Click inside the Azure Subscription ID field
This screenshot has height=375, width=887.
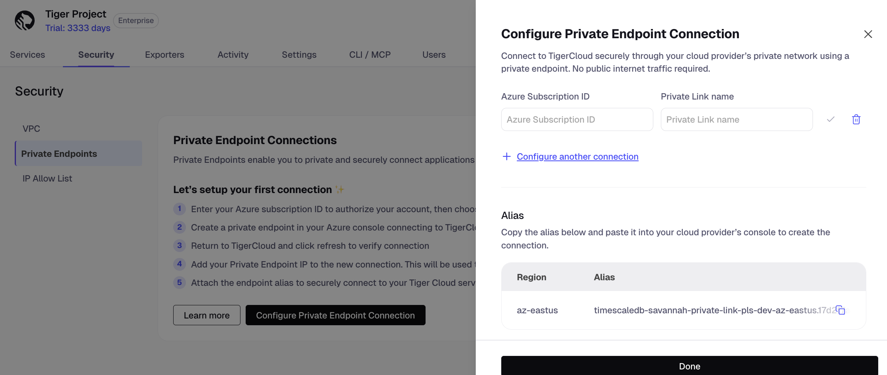pos(577,119)
